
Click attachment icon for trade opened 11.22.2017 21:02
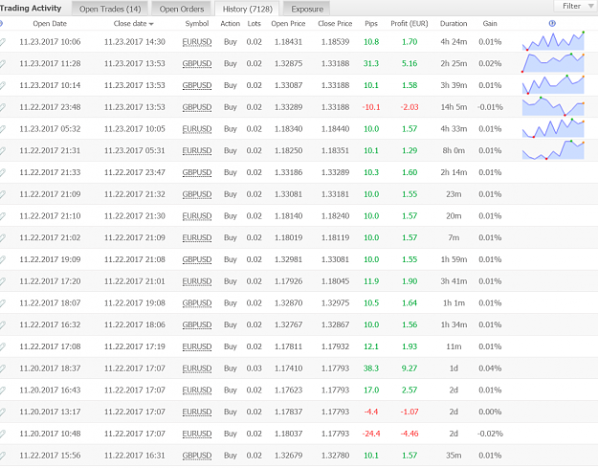(3, 237)
